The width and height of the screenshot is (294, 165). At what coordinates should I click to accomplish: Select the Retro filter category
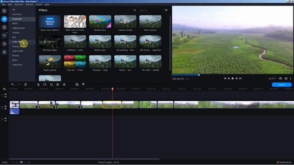coord(15,60)
